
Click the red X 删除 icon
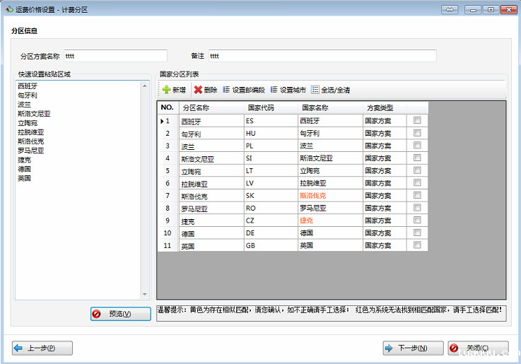198,90
